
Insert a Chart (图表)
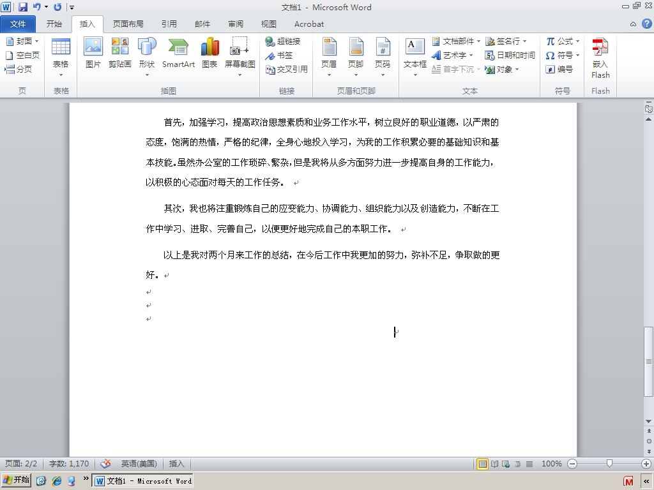pyautogui.click(x=209, y=52)
